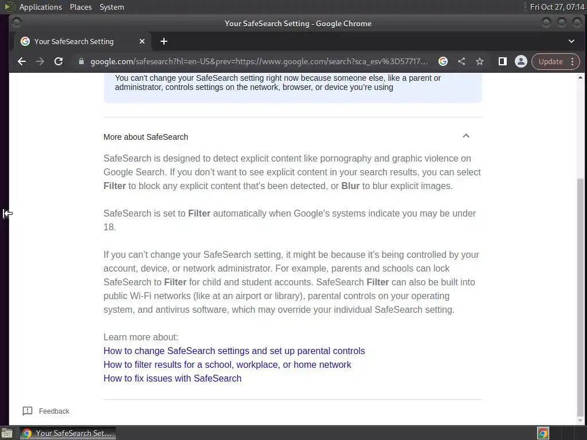Open How to fix issues with SafeSearch
587x440 pixels.
(x=173, y=378)
